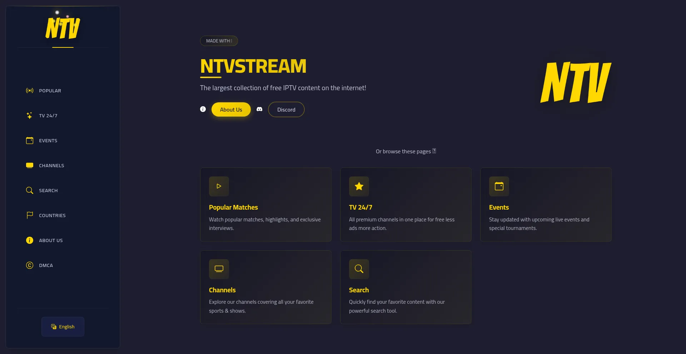Go to TV 24/7 in the sidebar
The image size is (686, 354).
(48, 116)
